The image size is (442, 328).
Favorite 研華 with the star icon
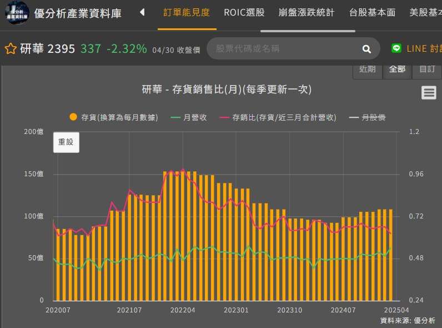click(11, 48)
